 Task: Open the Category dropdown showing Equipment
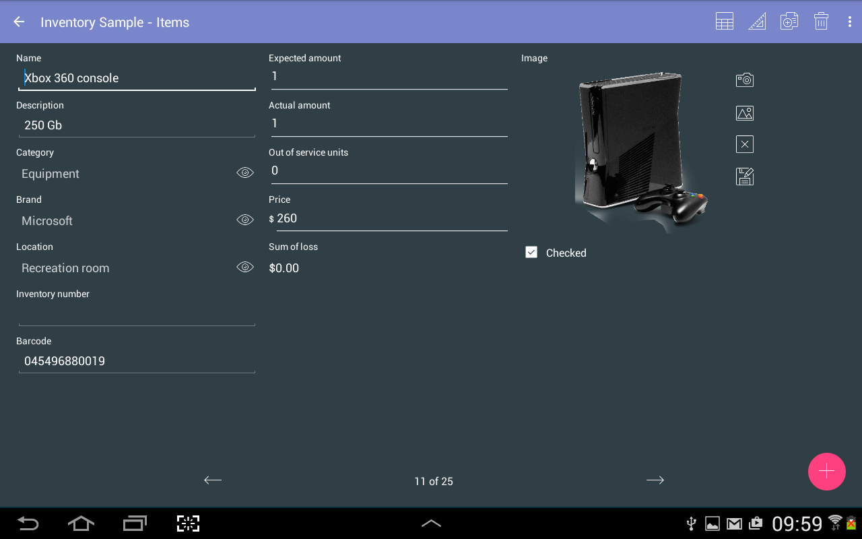click(125, 174)
